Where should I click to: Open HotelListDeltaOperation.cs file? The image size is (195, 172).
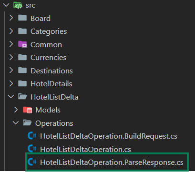85,149
